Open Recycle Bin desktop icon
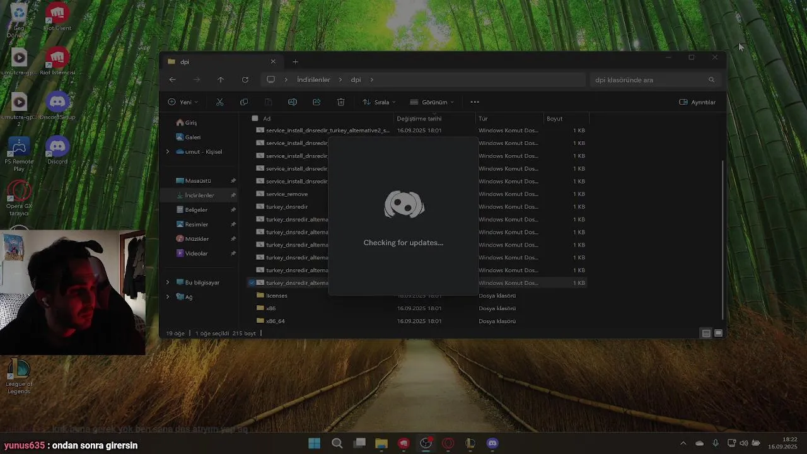The width and height of the screenshot is (807, 454). click(19, 19)
